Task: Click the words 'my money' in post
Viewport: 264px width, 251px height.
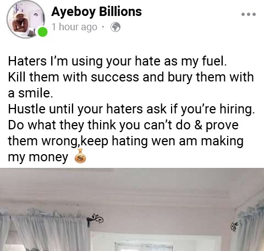Action: coord(38,157)
